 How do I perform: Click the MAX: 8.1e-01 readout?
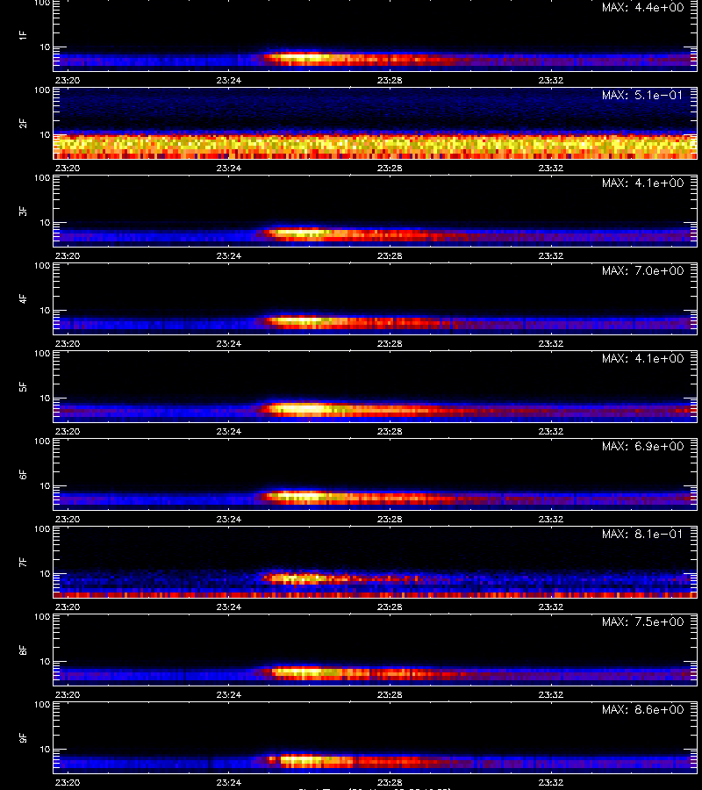click(x=642, y=534)
